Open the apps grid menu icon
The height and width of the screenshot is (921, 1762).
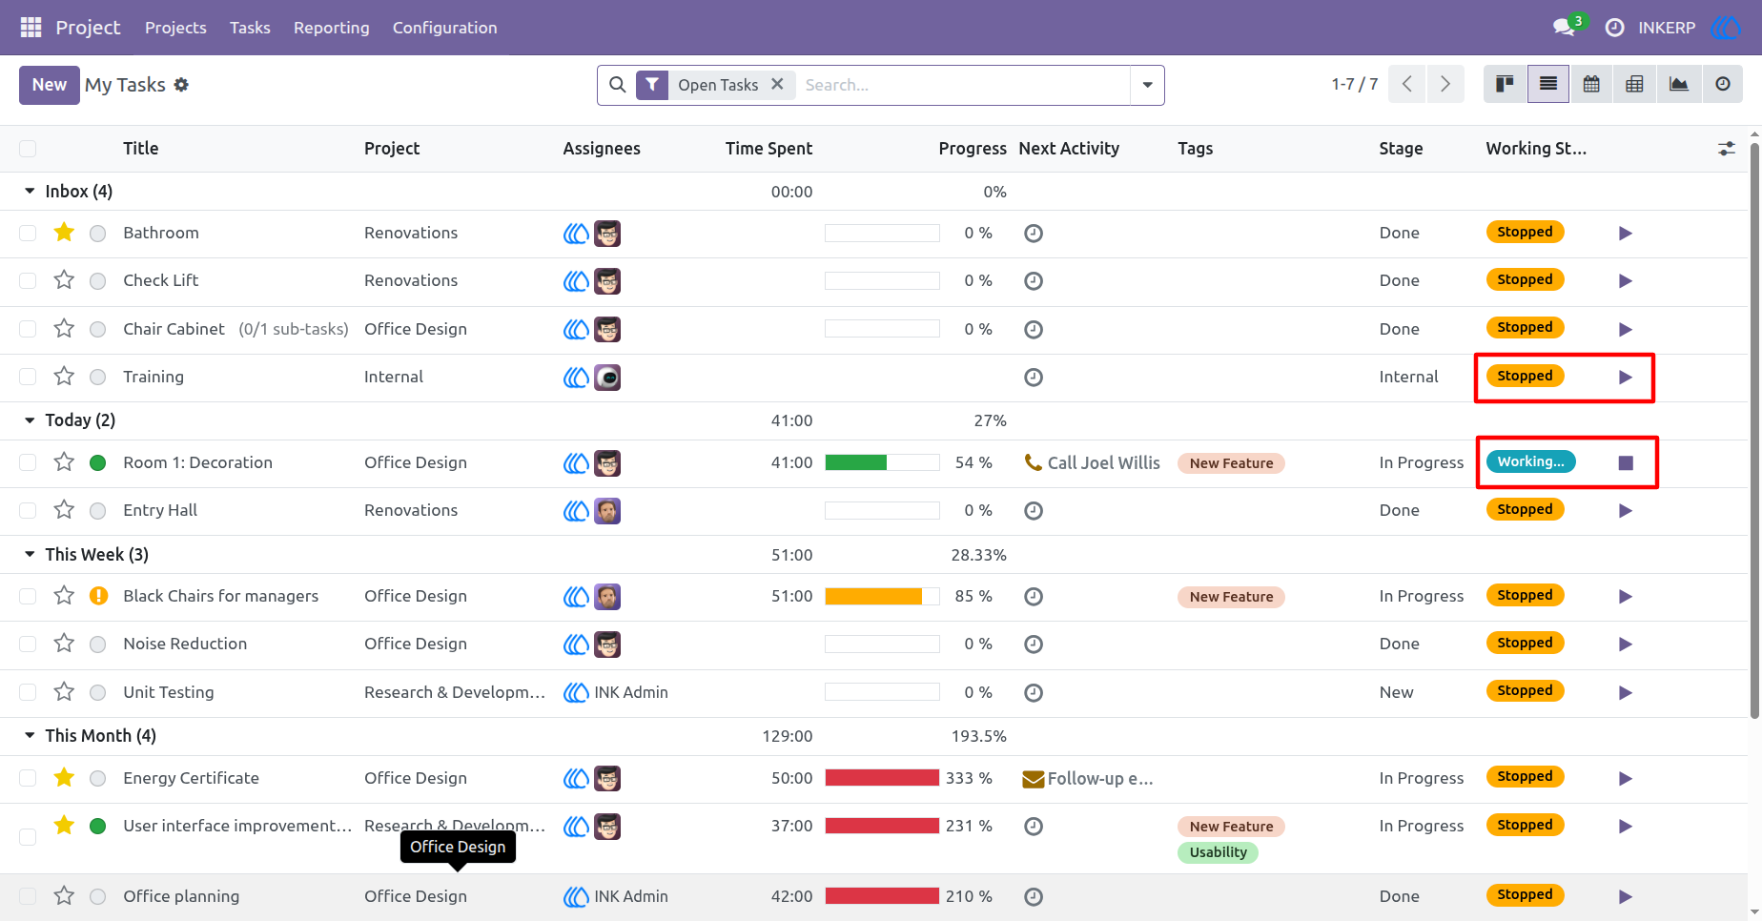click(31, 28)
